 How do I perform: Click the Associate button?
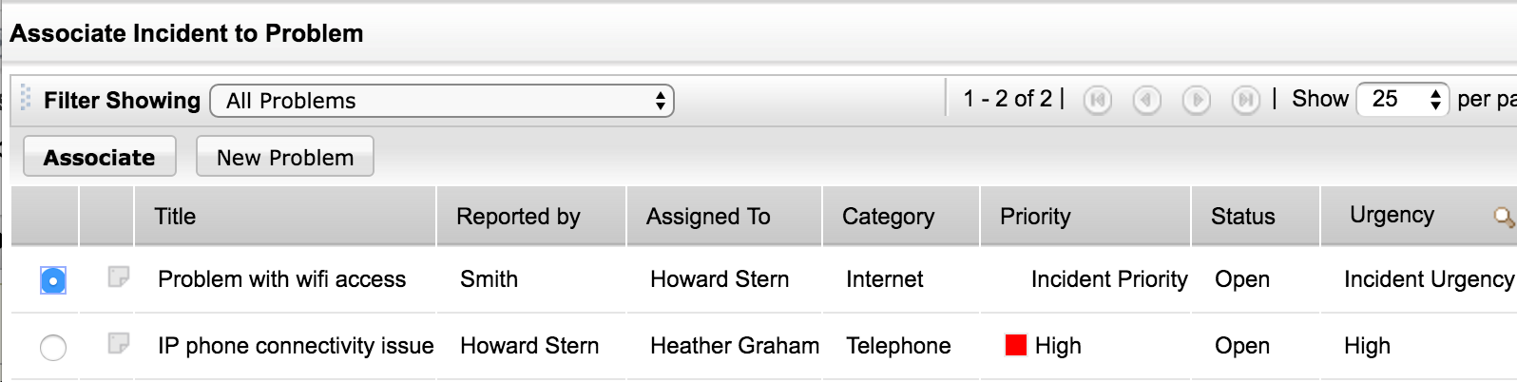coord(99,158)
